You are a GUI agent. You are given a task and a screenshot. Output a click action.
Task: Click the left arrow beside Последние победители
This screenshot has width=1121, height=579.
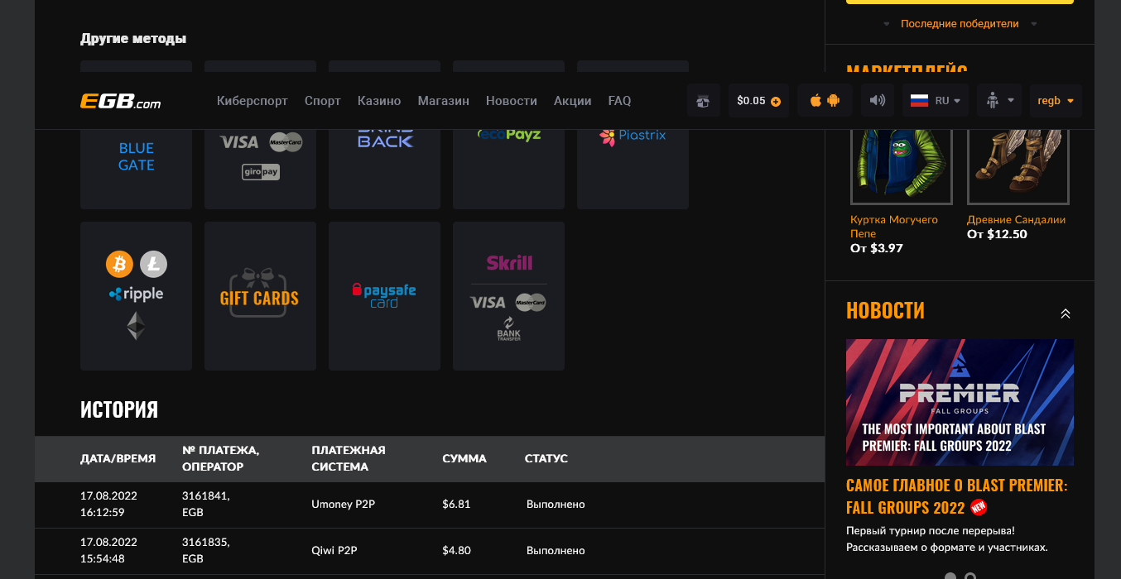click(x=887, y=24)
